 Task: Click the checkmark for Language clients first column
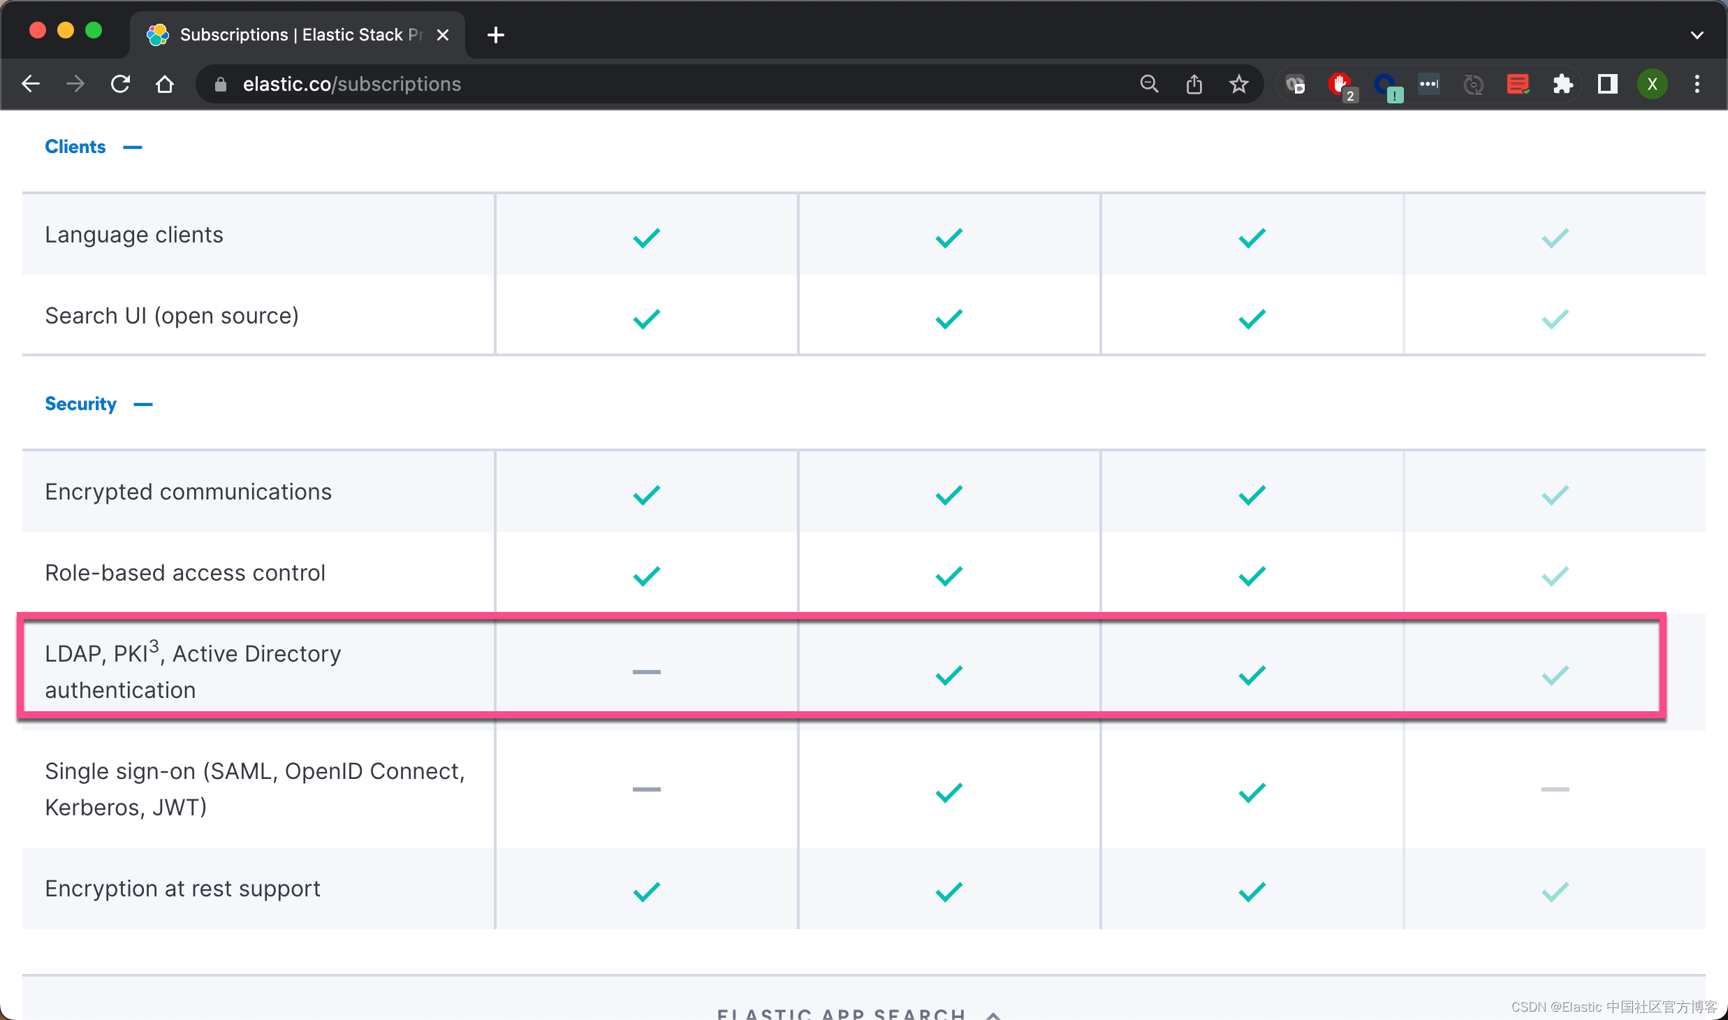(x=645, y=238)
